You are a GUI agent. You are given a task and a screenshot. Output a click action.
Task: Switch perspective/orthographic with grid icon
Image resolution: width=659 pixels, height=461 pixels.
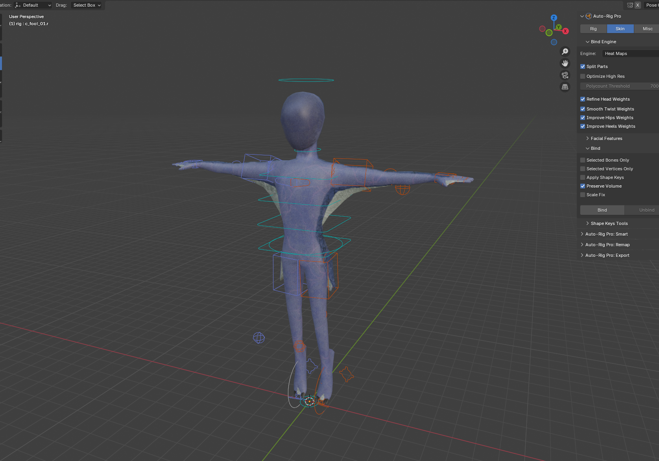coord(565,87)
